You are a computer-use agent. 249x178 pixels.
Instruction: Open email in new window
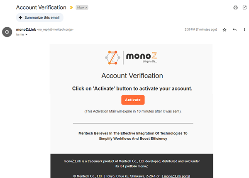coord(244,7)
